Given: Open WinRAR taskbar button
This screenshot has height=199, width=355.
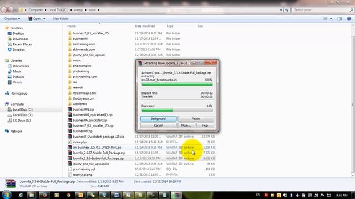Looking at the screenshot, I should (x=176, y=195).
